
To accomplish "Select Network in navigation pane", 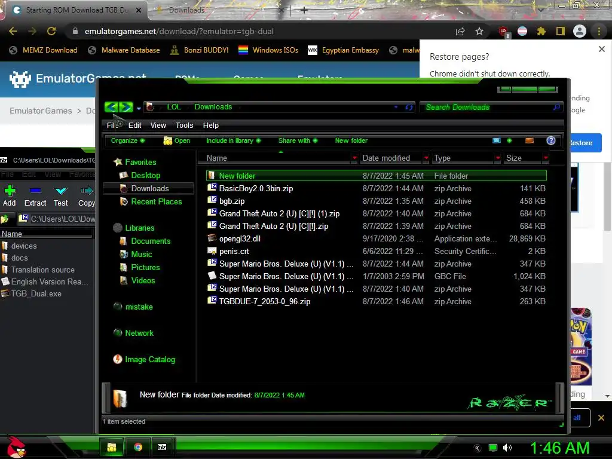I will (139, 333).
